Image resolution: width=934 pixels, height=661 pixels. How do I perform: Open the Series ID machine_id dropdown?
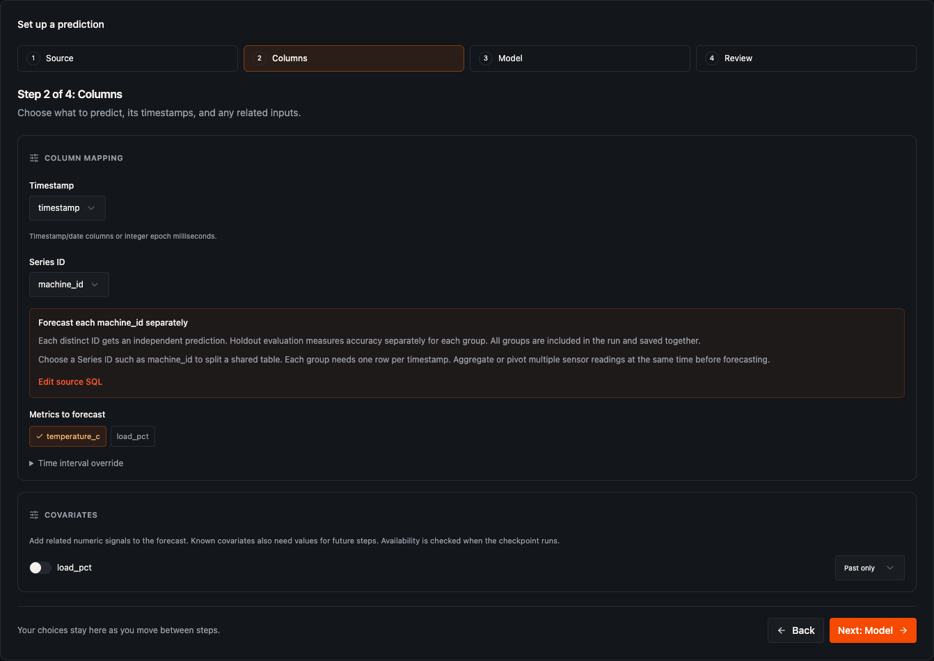pyautogui.click(x=69, y=285)
